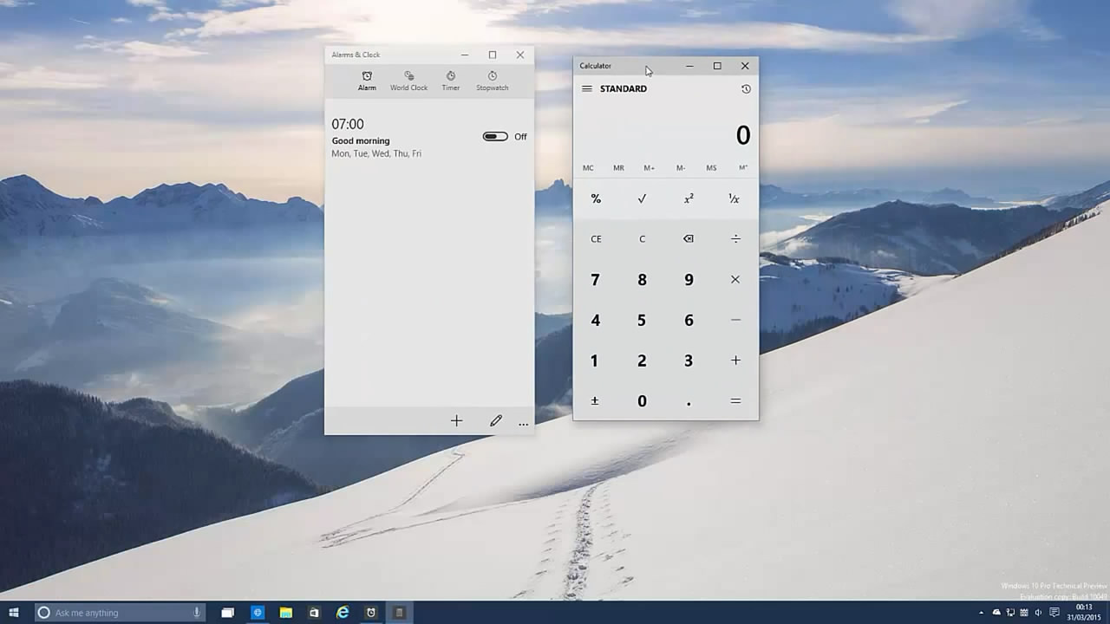Add a new alarm with the plus icon
Screen dimensions: 1110x624
click(x=456, y=421)
